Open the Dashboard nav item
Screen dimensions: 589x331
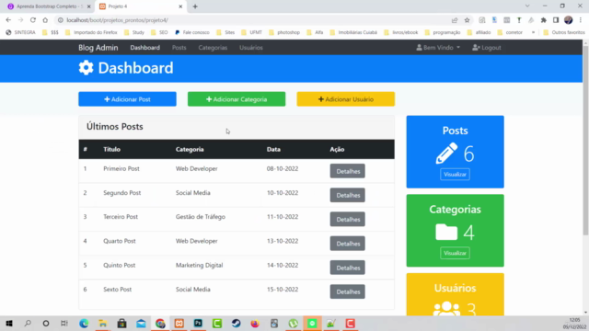(x=145, y=48)
